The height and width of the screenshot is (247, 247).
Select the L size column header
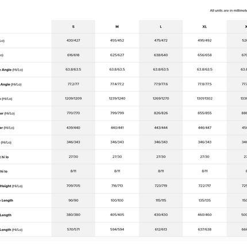[161, 26]
